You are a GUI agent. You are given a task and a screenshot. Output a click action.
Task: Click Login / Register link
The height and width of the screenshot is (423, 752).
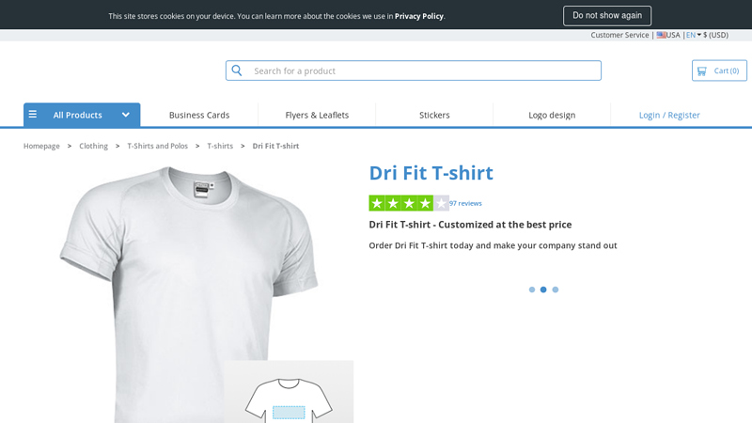point(669,115)
